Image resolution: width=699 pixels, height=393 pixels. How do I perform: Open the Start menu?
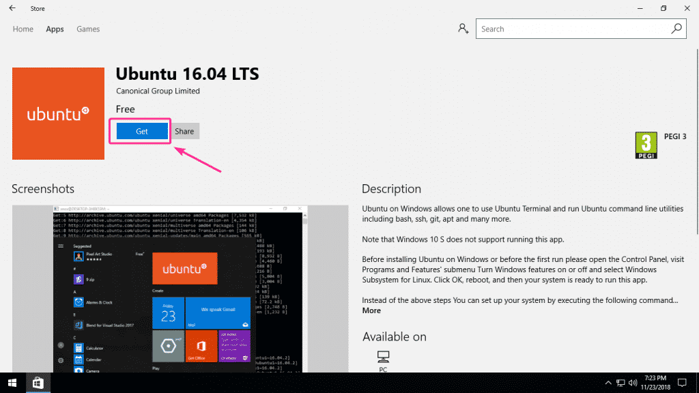12,383
